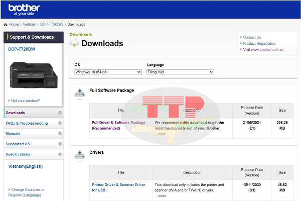Open Supported OS in the sidebar menu
This screenshot has width=301, height=201.
(34, 144)
